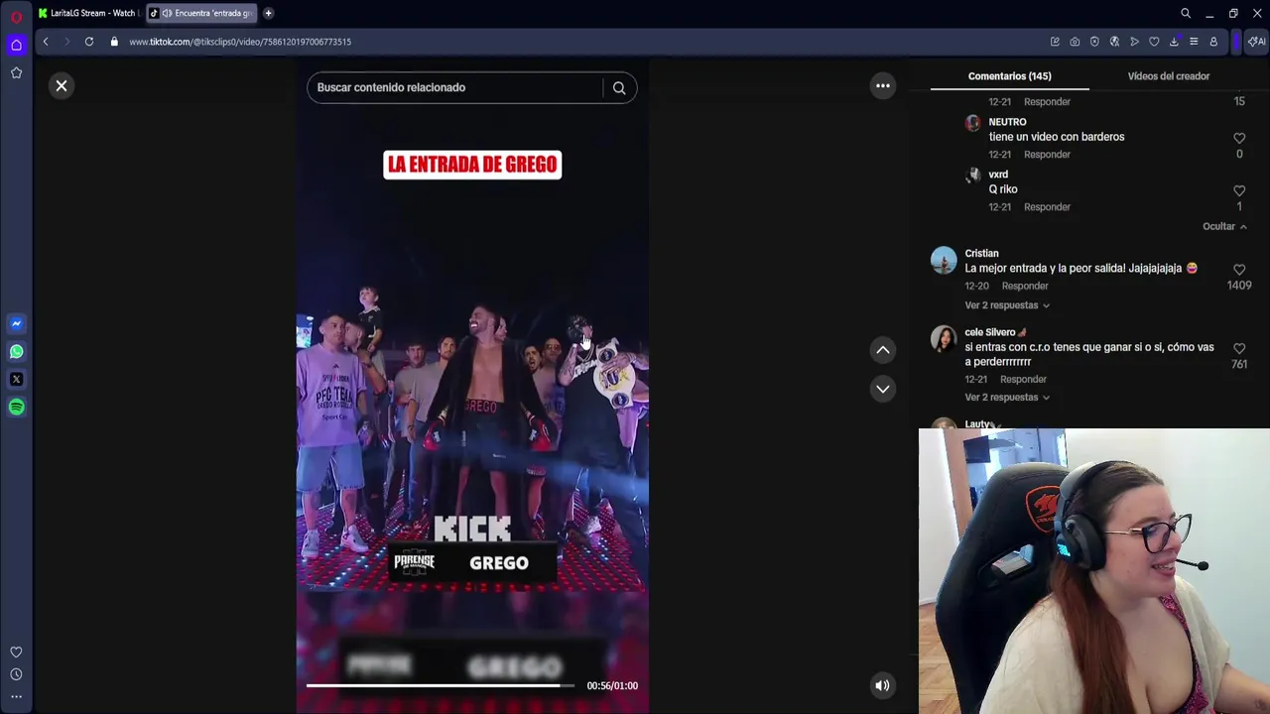Image resolution: width=1270 pixels, height=714 pixels.
Task: Select the TikTok Encuentra browser tab
Action: 201,13
